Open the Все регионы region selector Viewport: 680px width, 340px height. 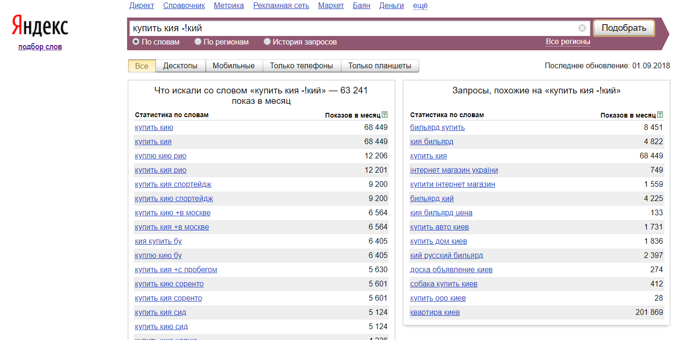568,42
